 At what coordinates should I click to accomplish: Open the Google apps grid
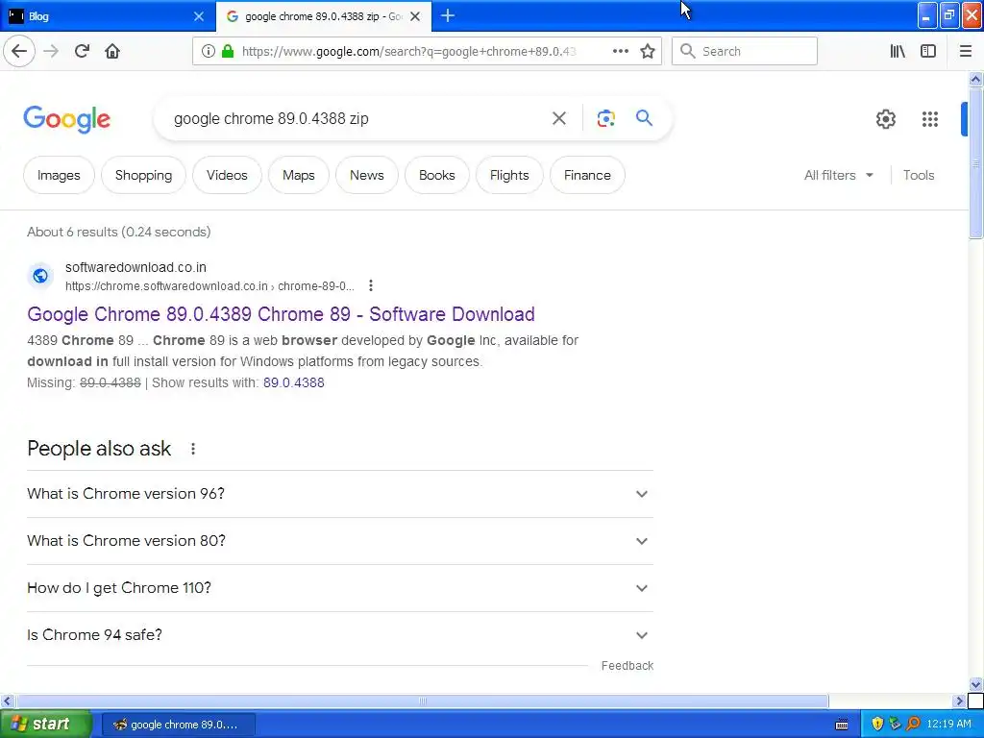point(930,118)
